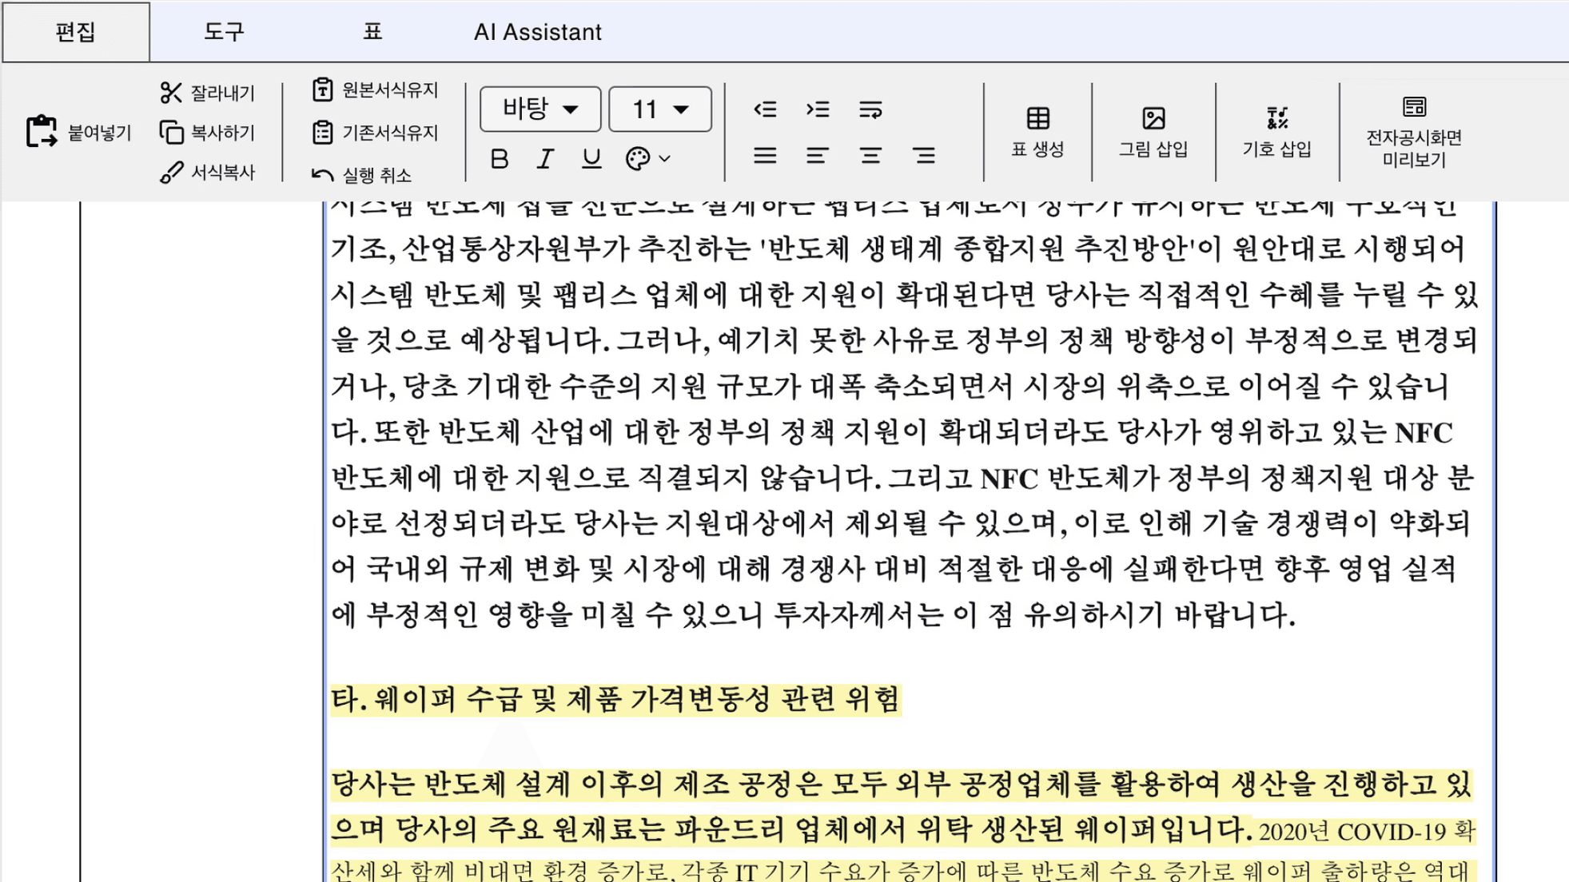
Task: Click the 복사하기 (Copy) icon
Action: pos(209,133)
